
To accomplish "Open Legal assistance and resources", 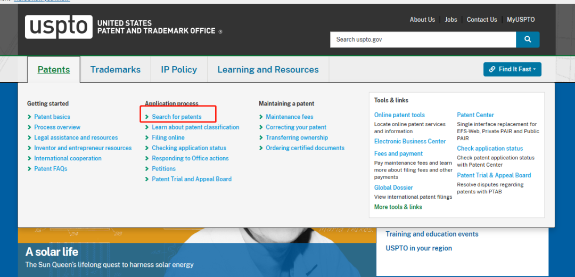I will pos(76,137).
